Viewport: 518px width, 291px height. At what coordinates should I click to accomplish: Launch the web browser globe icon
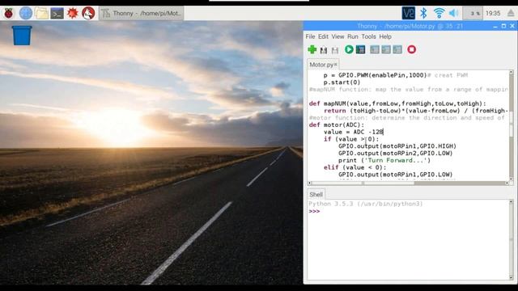coord(26,13)
